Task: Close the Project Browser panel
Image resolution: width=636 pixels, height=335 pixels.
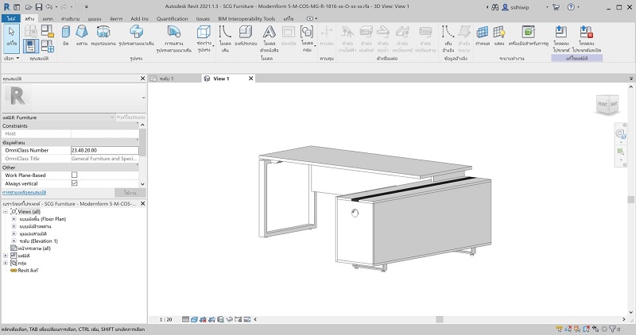Action: [x=143, y=205]
